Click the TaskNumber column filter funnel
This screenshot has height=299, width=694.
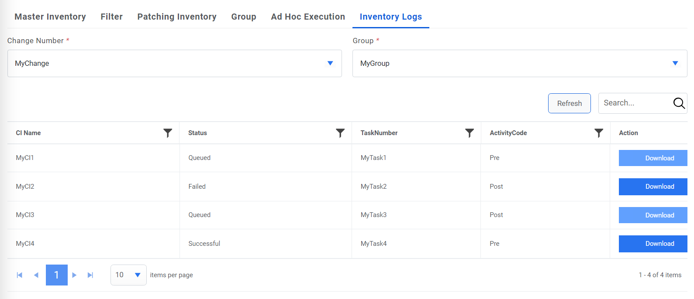470,133
